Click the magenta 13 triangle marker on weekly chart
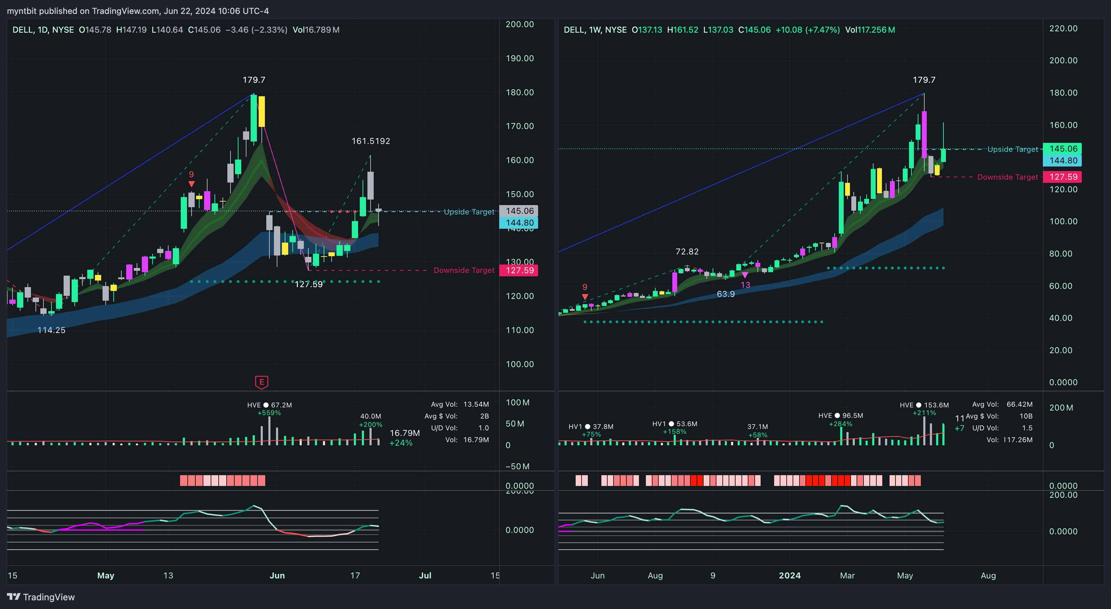This screenshot has width=1111, height=609. click(745, 275)
